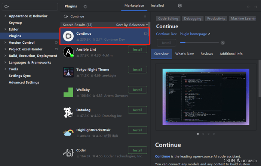Expand the Version Control node
The image size is (261, 166).
tap(5, 43)
